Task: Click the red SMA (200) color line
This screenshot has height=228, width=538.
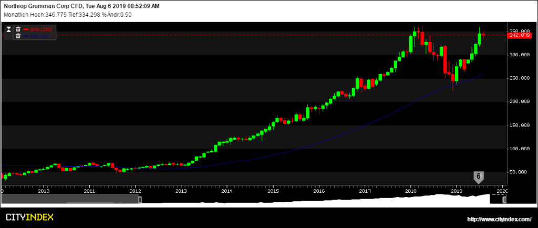Action: click(x=26, y=29)
